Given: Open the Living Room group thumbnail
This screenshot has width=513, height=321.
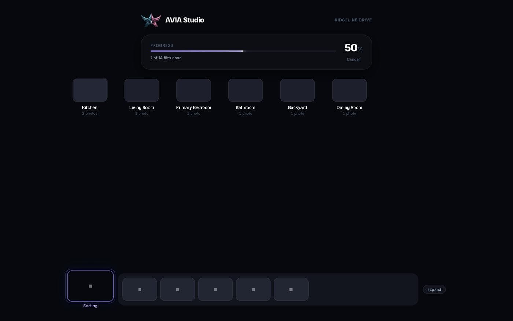Looking at the screenshot, I should coord(142,90).
